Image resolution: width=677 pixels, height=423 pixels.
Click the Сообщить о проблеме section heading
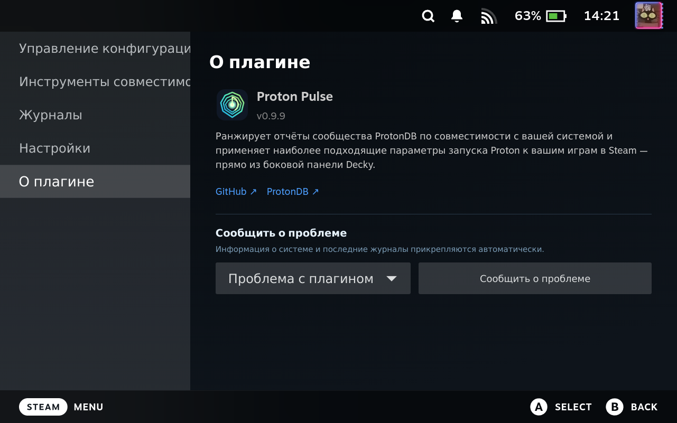(x=281, y=233)
